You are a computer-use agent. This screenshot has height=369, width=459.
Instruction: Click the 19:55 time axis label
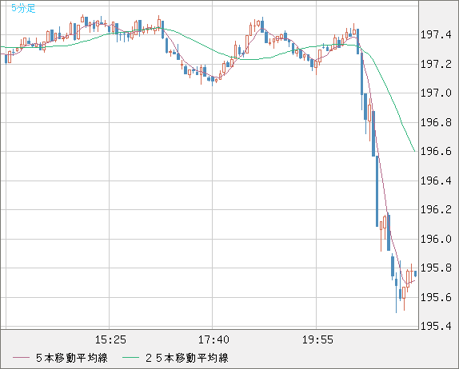click(317, 339)
